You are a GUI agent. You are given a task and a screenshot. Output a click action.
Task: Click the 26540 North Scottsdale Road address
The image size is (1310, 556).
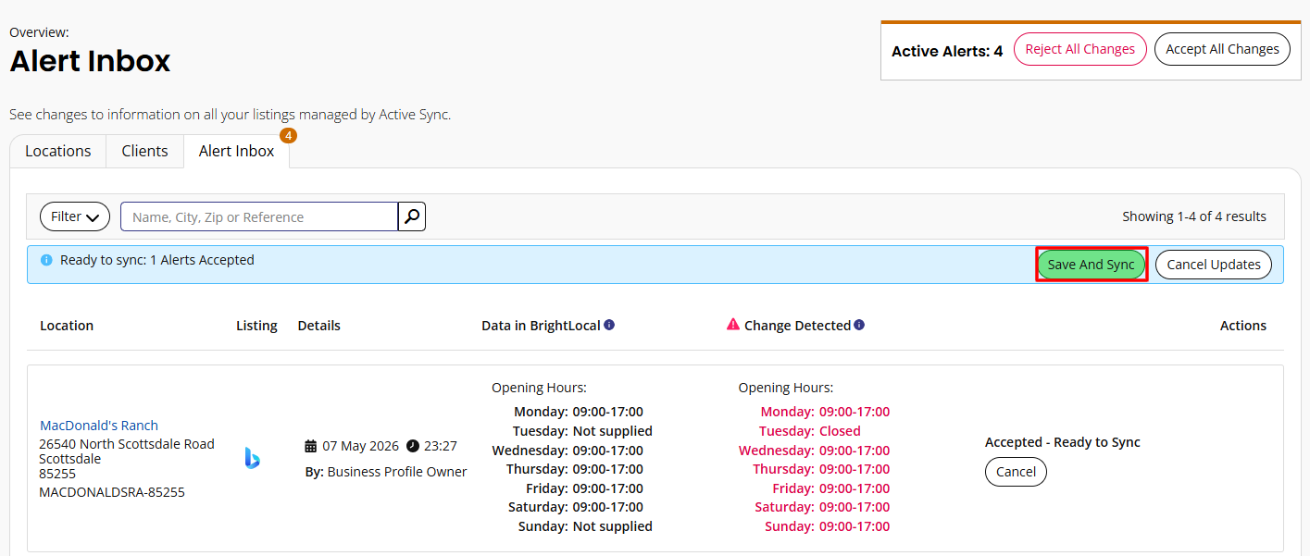coord(127,444)
